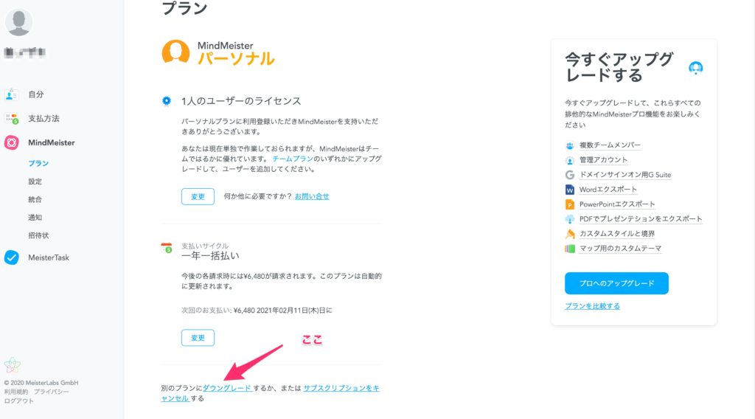
Task: Open 統合 in the sidebar
Action: pyautogui.click(x=35, y=199)
